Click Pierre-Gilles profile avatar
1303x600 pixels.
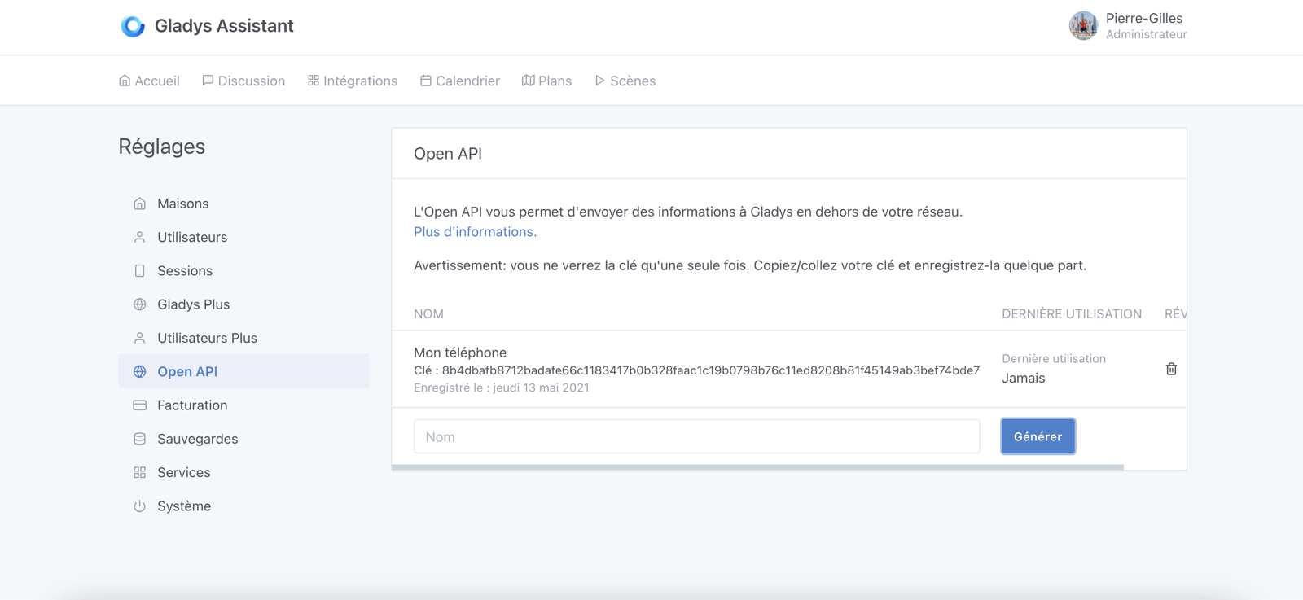(x=1083, y=26)
